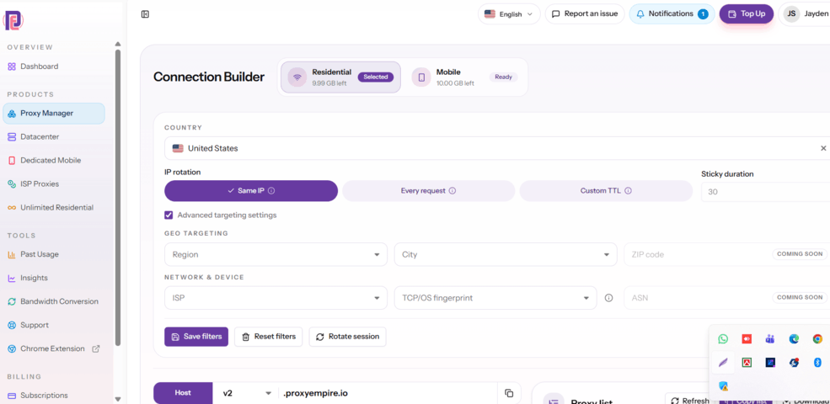Click the Microsoft Edge tray icon
The image size is (830, 404).
coord(794,339)
